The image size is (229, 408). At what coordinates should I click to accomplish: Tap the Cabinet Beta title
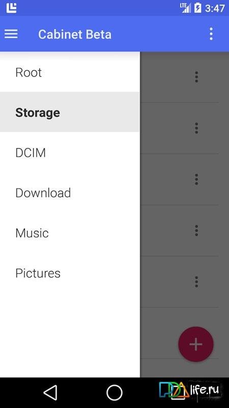point(75,34)
